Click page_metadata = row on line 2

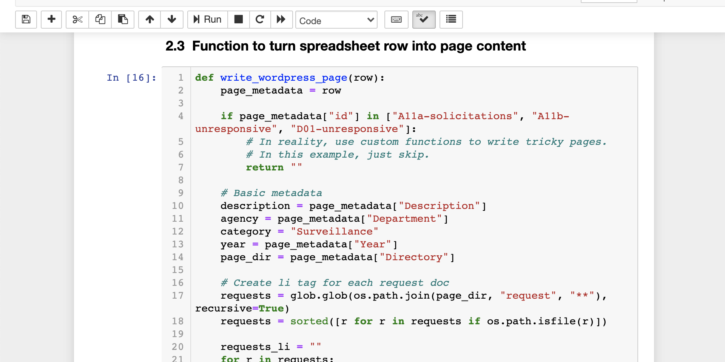(281, 90)
